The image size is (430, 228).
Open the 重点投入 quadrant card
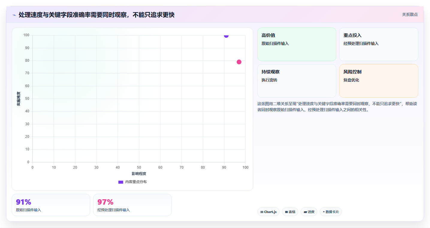pyautogui.click(x=379, y=44)
